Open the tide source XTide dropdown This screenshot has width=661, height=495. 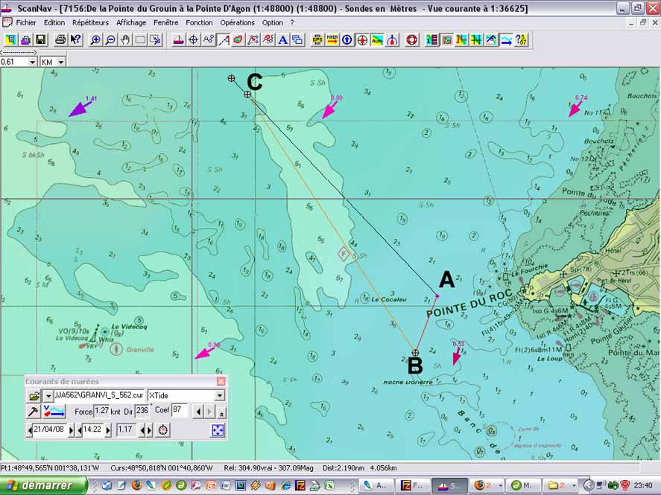[x=220, y=396]
